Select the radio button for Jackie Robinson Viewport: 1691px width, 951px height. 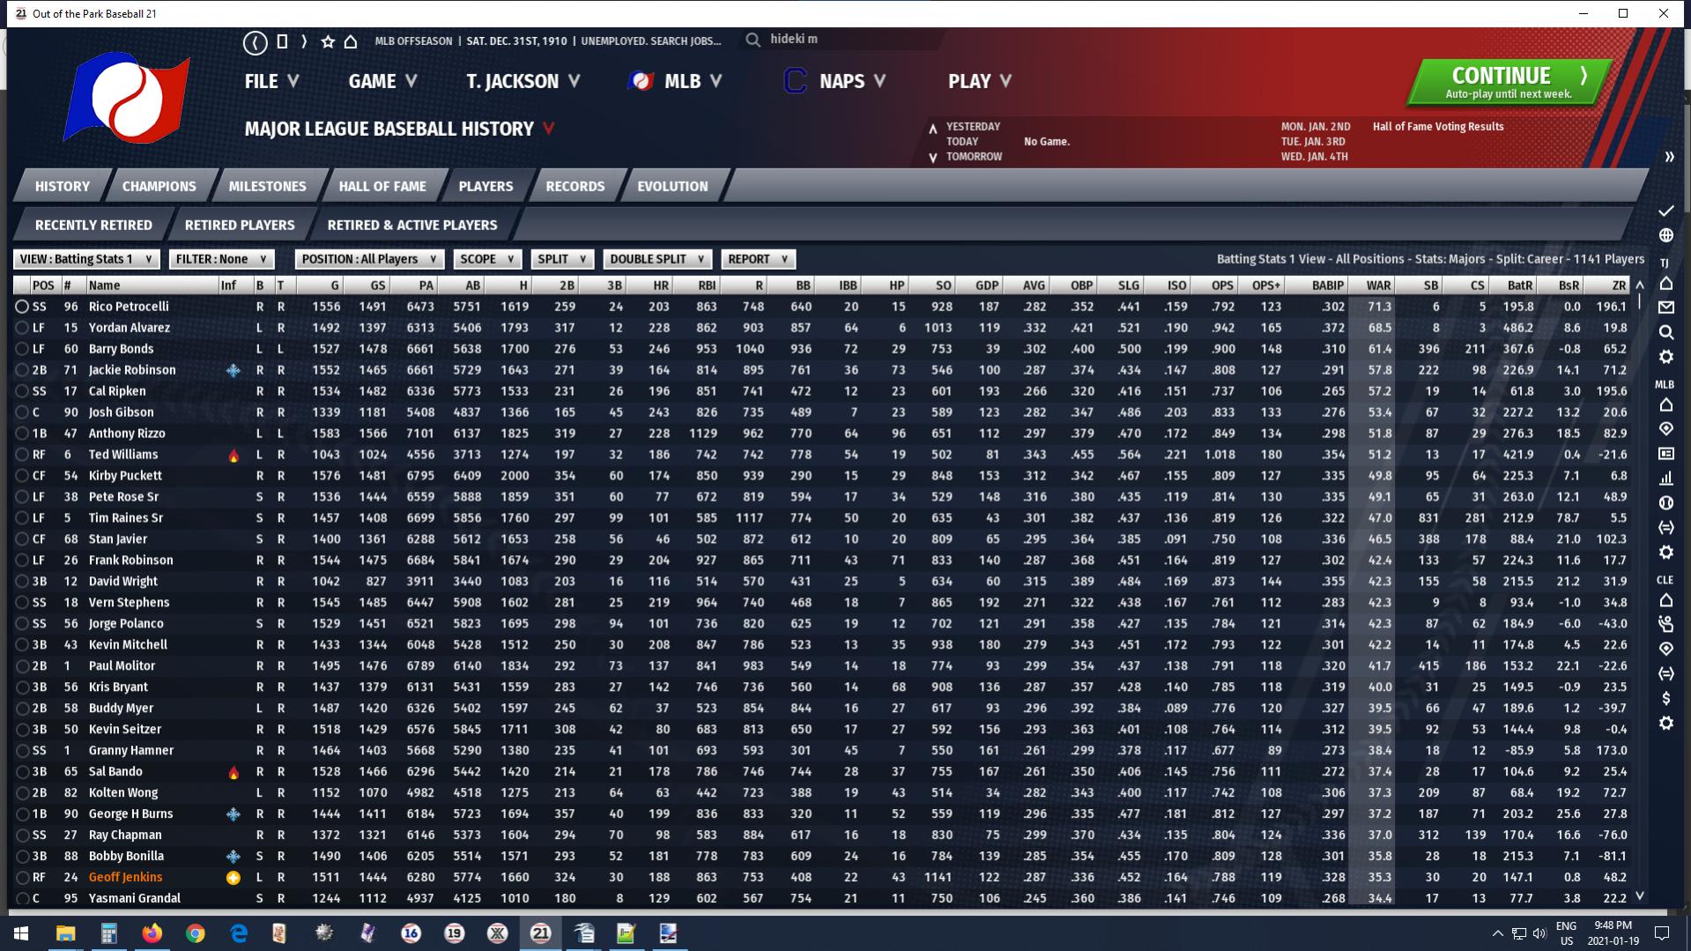(x=22, y=370)
